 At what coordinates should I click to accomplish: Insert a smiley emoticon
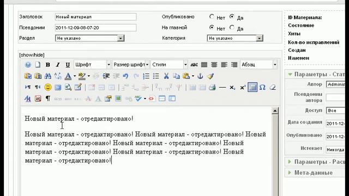click(x=47, y=87)
